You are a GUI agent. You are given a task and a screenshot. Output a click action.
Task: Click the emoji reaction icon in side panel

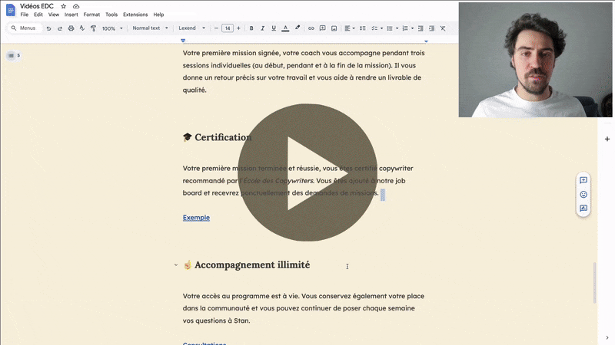tap(583, 194)
